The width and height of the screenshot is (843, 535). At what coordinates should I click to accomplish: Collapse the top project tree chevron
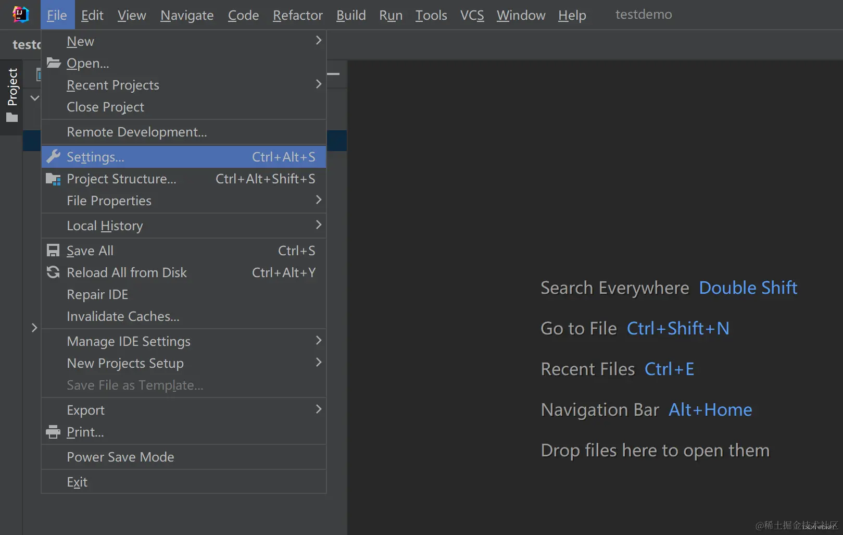pyautogui.click(x=34, y=98)
